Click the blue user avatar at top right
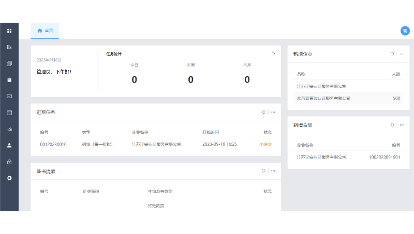The height and width of the screenshot is (234, 414). pos(405,31)
